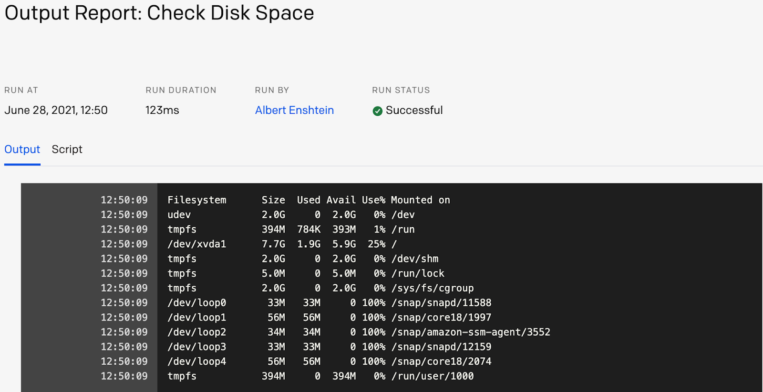The height and width of the screenshot is (392, 763).
Task: Click the /run/lock mount point
Action: tap(418, 273)
